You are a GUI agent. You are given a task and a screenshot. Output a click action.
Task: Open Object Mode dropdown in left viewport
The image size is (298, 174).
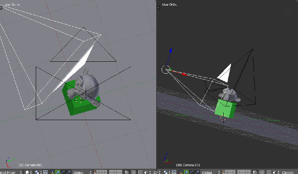[x=11, y=172]
